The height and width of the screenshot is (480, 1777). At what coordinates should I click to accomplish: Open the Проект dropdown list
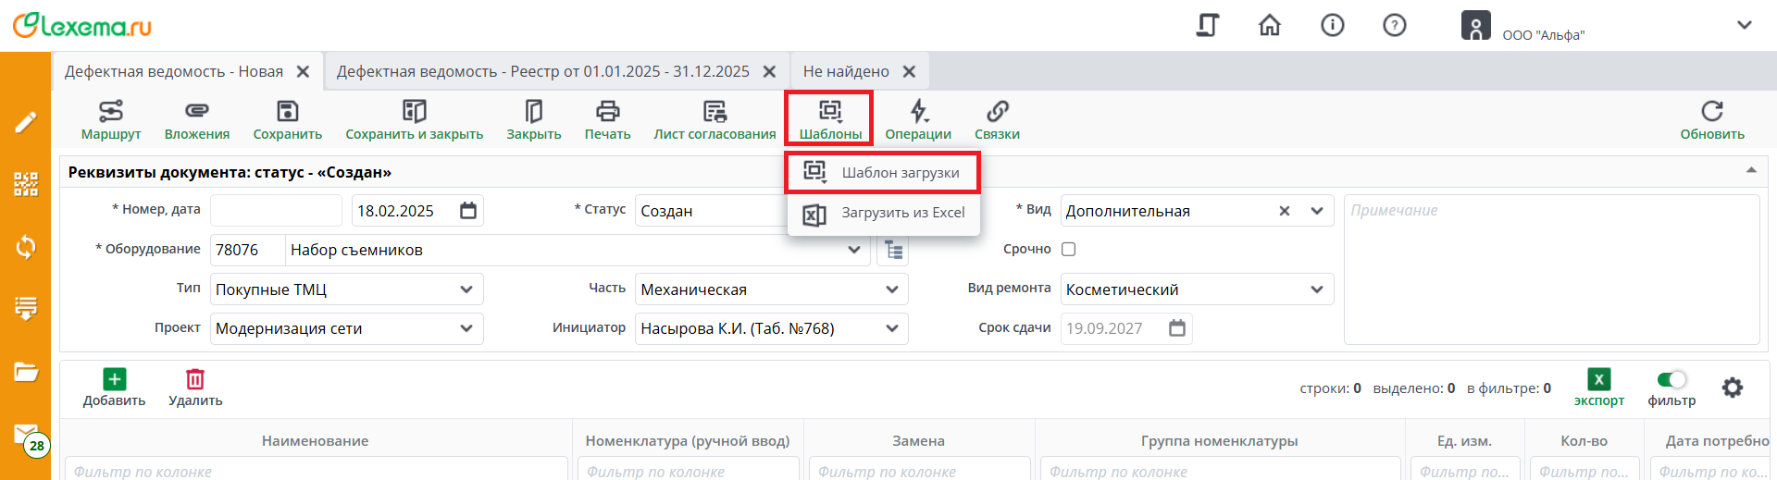(466, 328)
